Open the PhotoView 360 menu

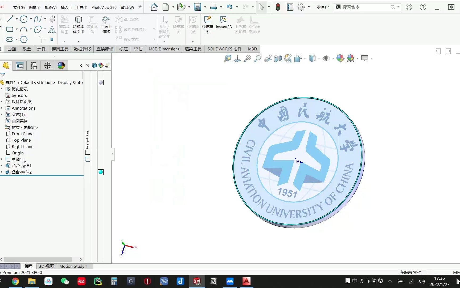coord(104,7)
